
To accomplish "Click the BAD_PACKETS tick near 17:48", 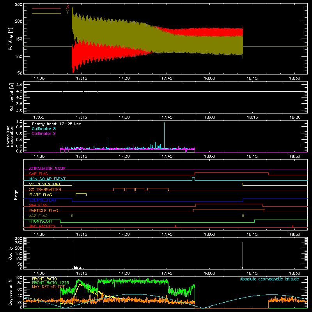I will click(175, 226).
